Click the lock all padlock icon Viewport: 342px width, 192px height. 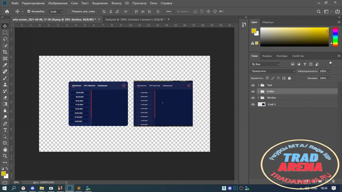point(289,78)
